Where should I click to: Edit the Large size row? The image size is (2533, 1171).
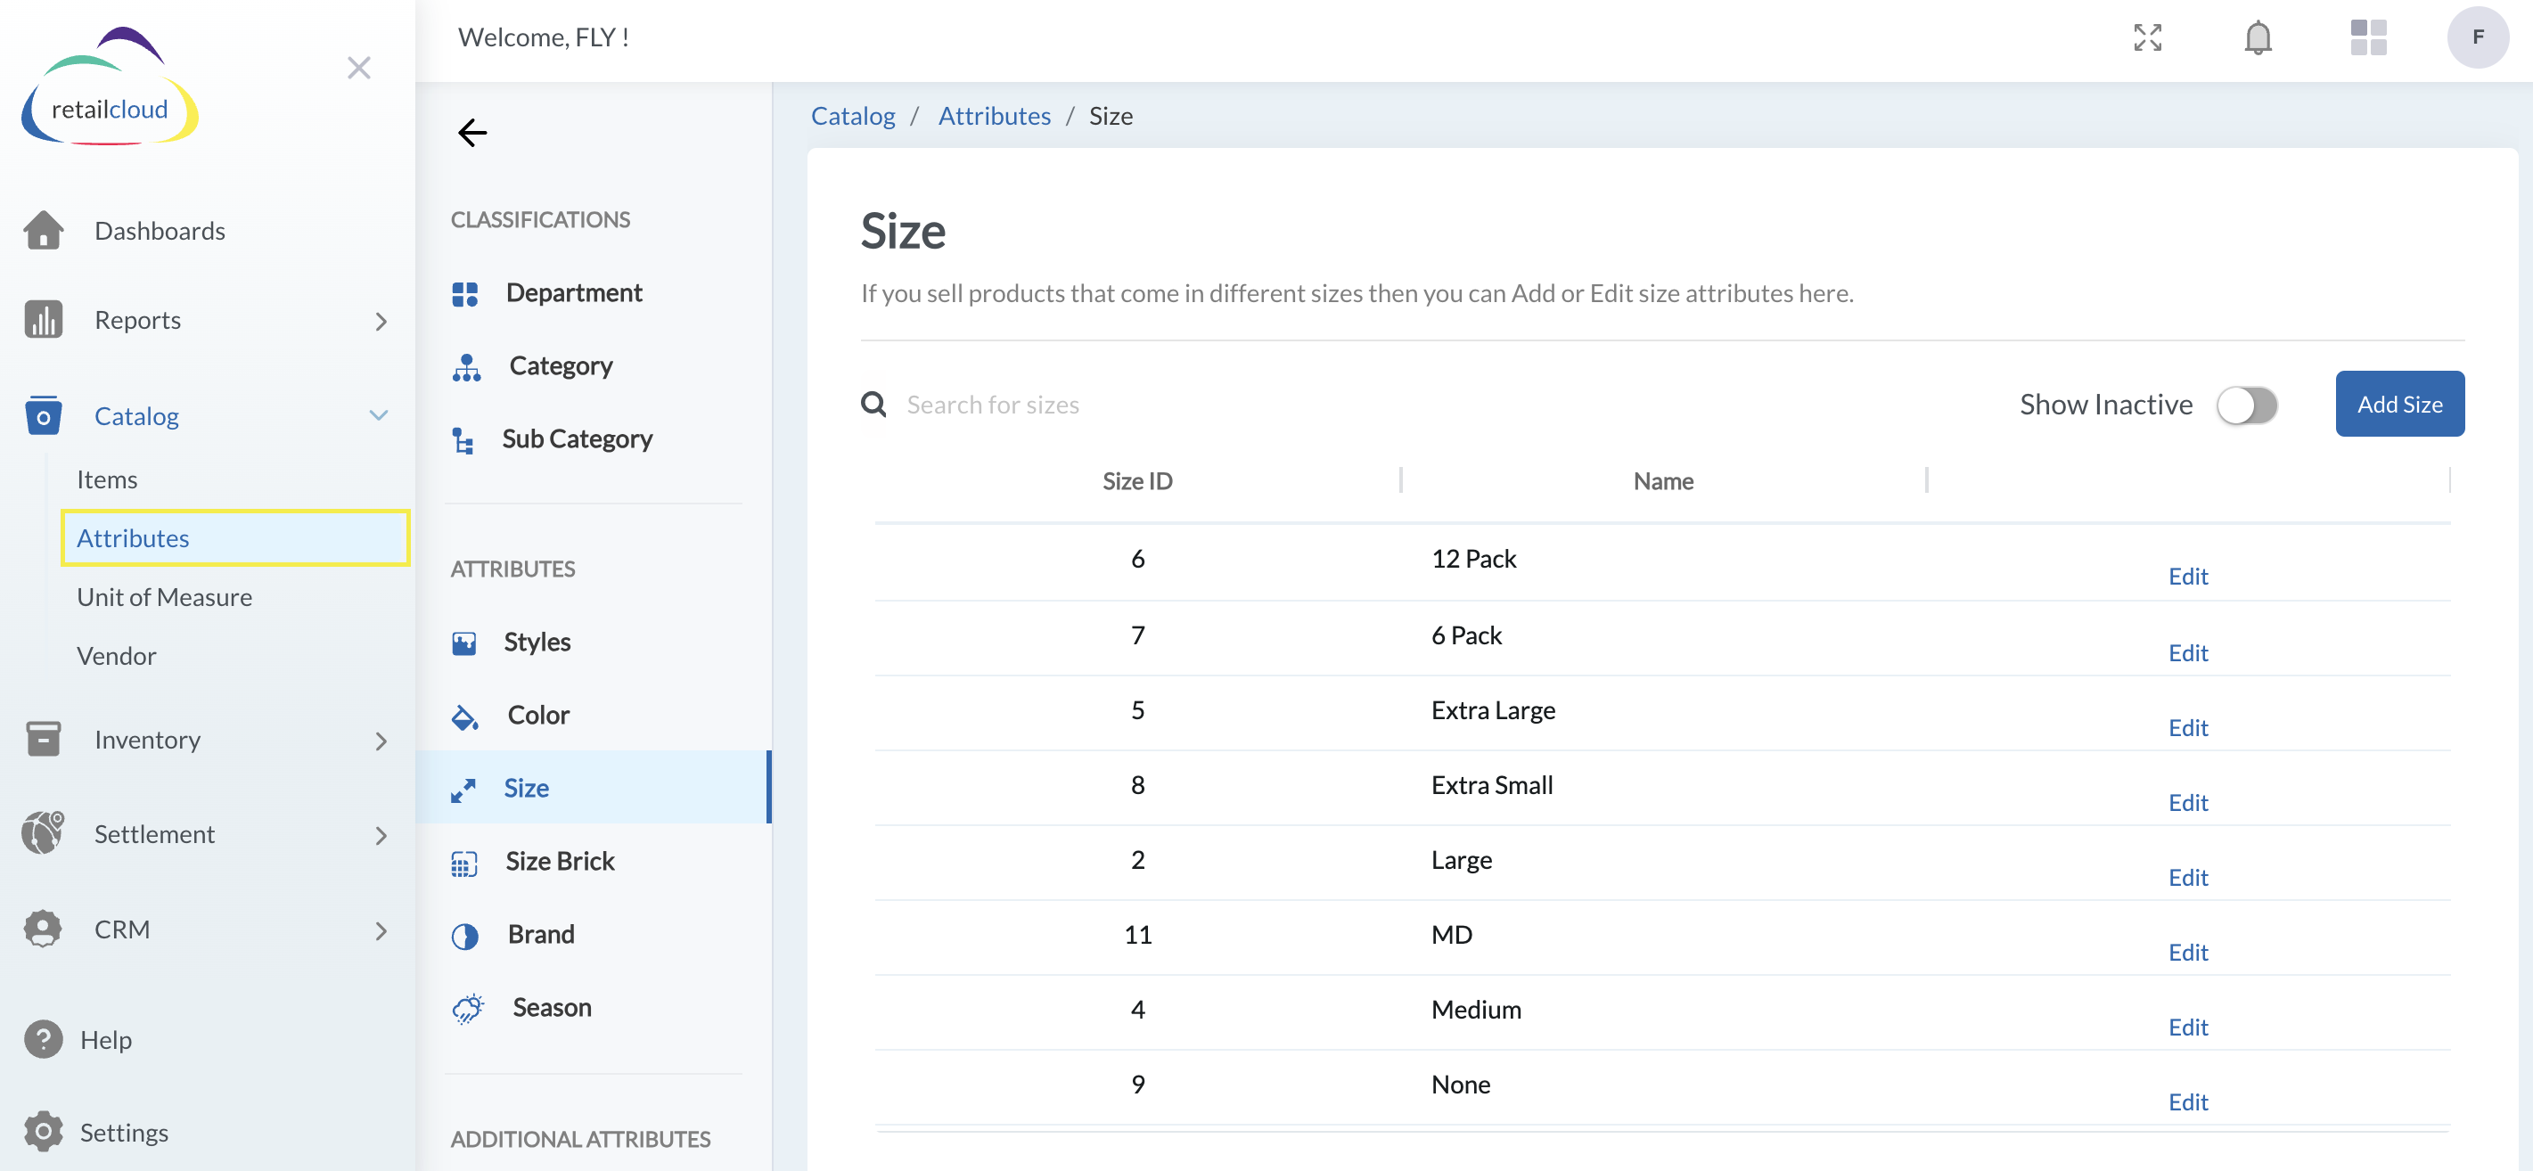tap(2188, 877)
